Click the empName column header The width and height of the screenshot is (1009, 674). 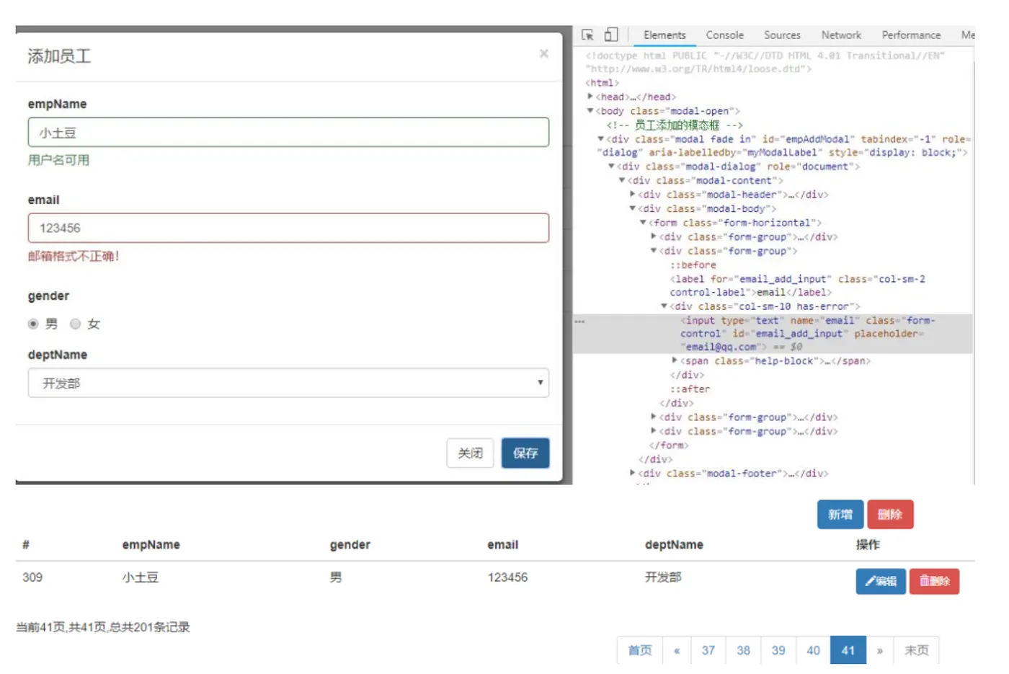pos(151,545)
